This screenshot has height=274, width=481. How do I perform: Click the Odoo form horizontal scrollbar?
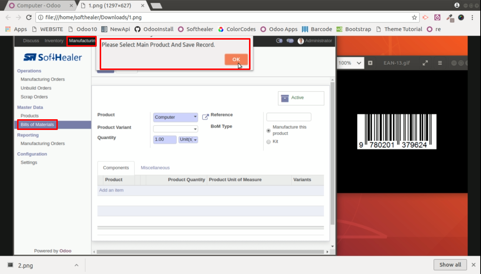pyautogui.click(x=210, y=252)
